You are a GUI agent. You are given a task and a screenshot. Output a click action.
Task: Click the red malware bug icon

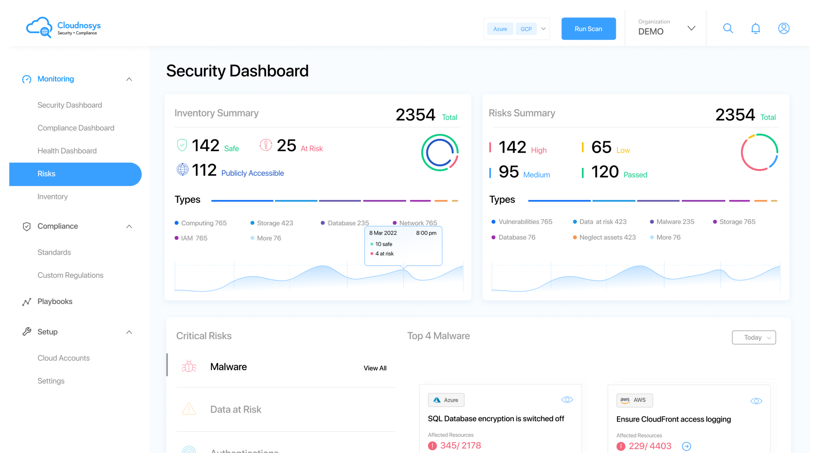click(x=189, y=367)
